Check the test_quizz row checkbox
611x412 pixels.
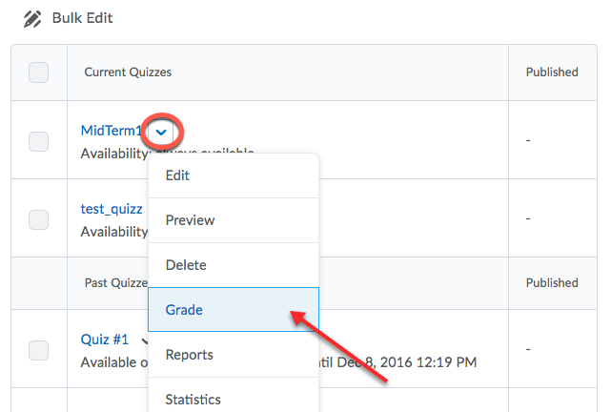point(38,220)
